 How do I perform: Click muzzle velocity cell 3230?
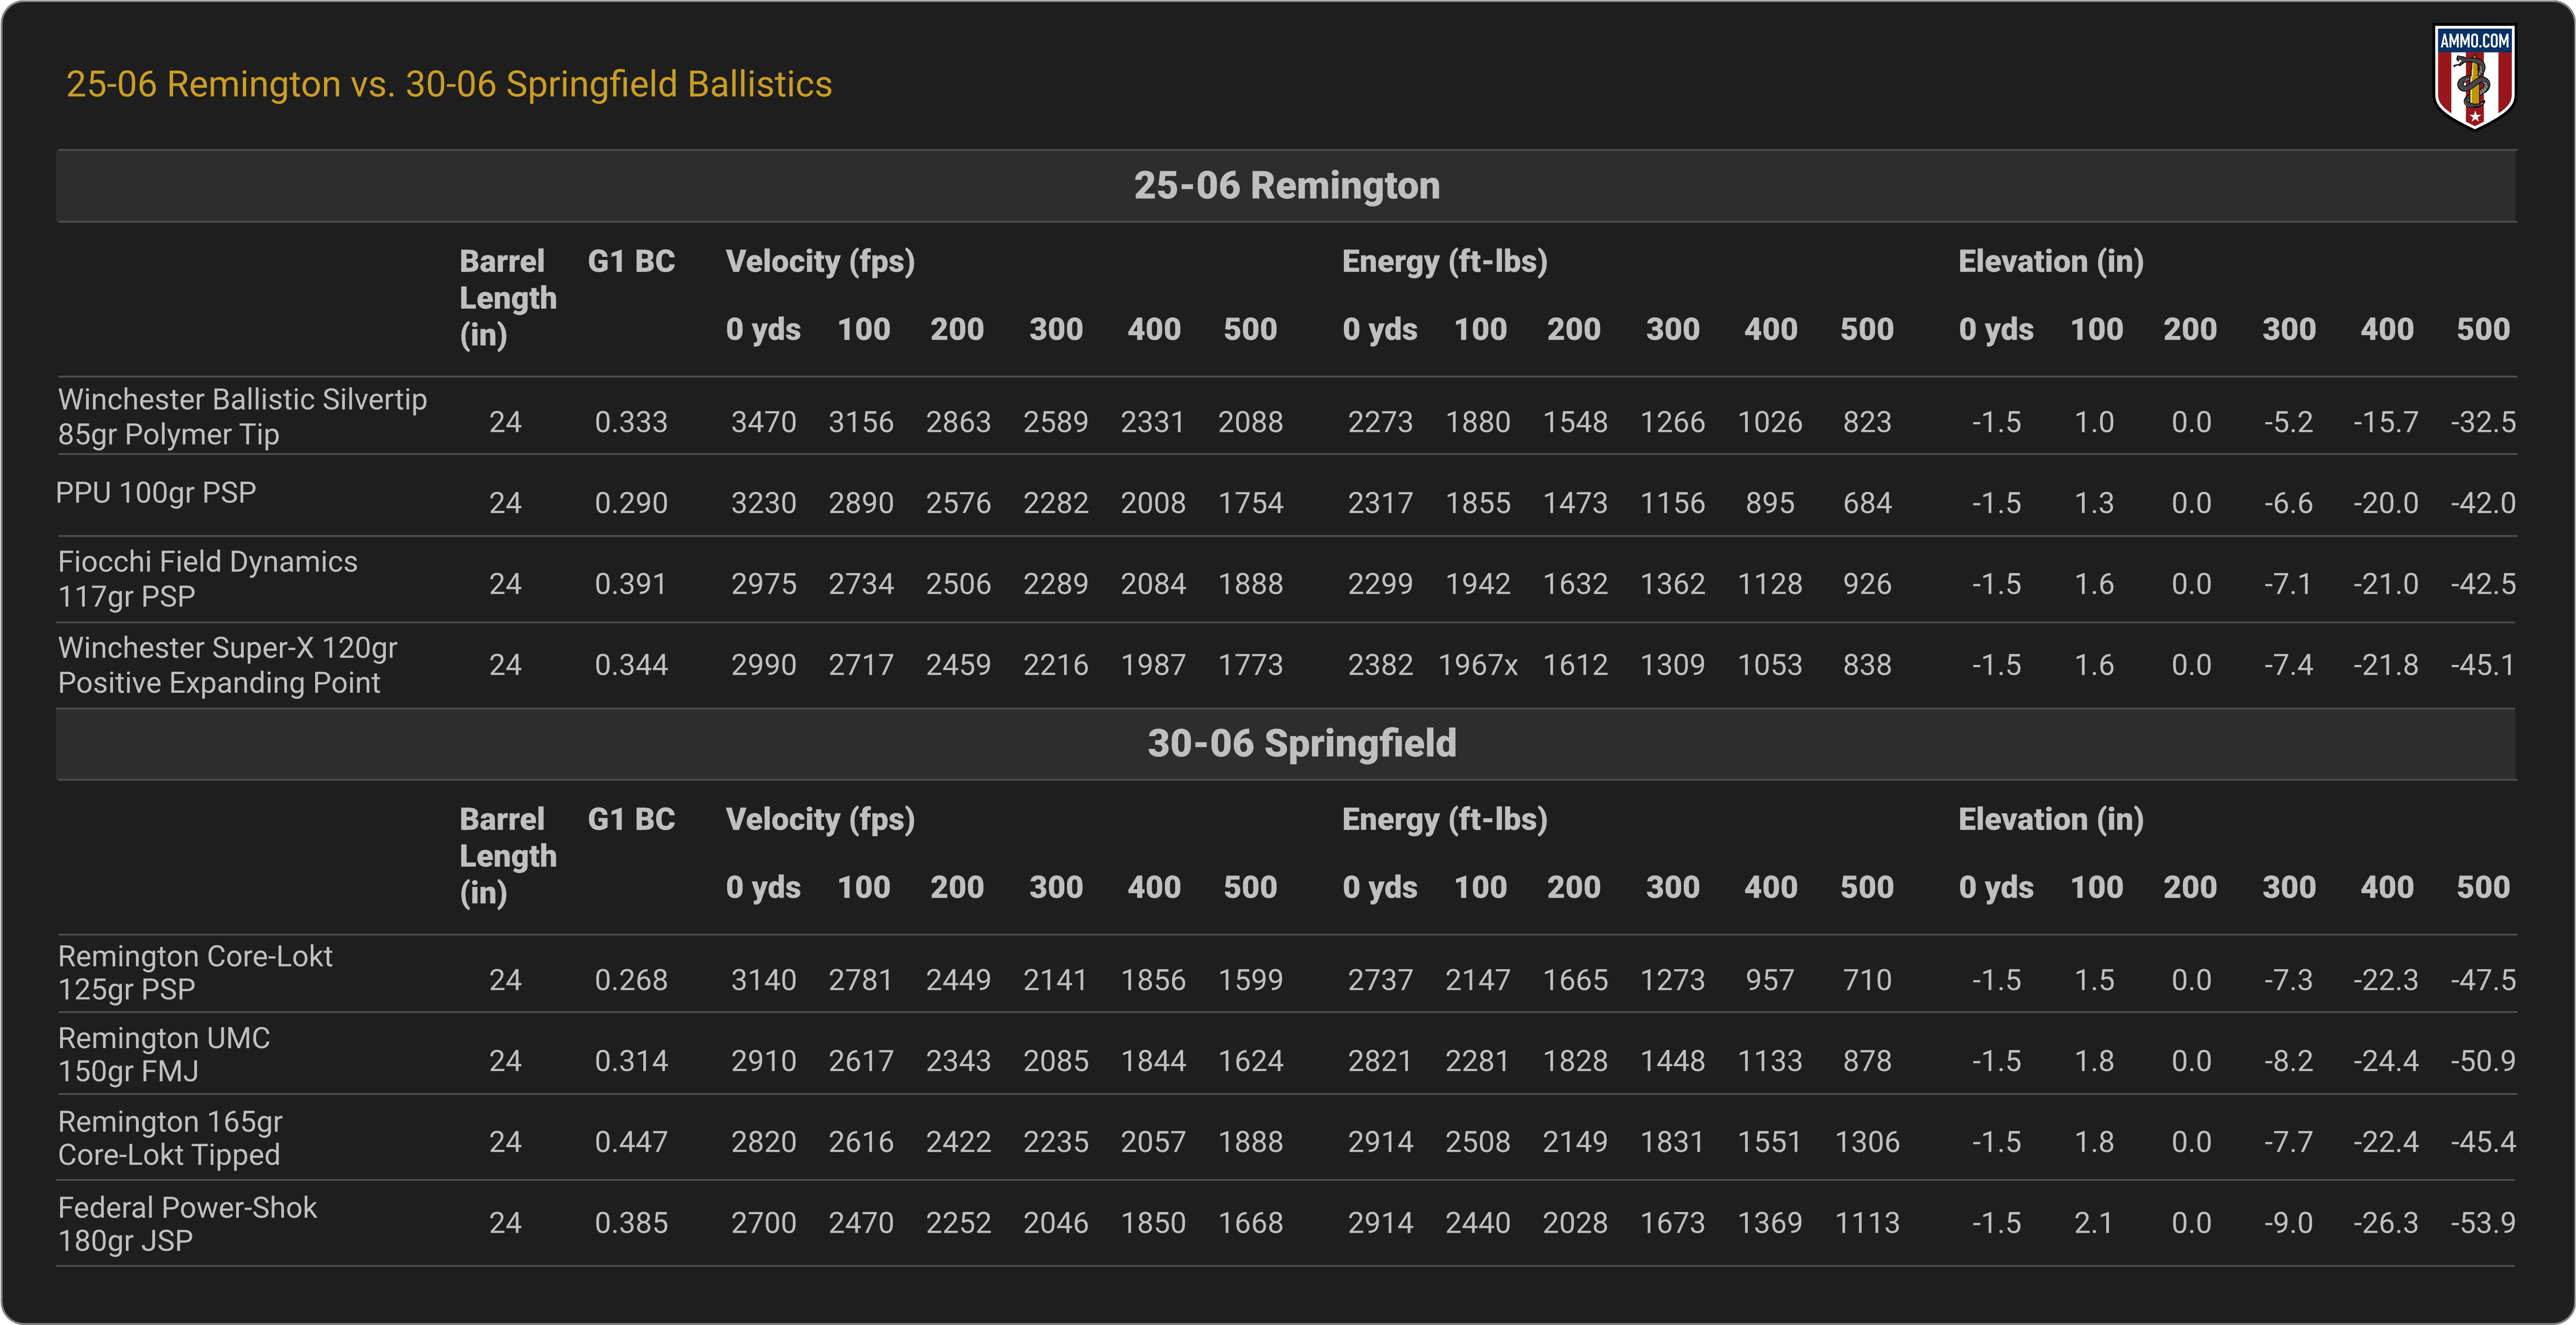pyautogui.click(x=764, y=503)
